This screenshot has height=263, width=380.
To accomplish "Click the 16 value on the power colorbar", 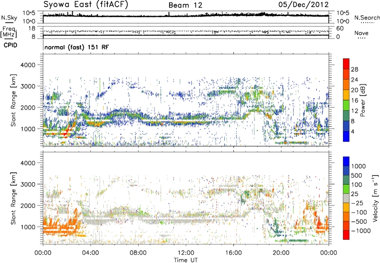I will [x=354, y=101].
